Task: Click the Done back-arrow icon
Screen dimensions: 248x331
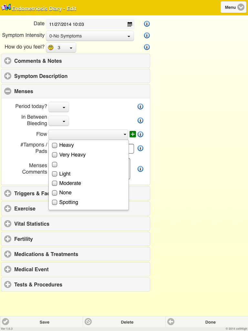Action: pyautogui.click(x=171, y=322)
